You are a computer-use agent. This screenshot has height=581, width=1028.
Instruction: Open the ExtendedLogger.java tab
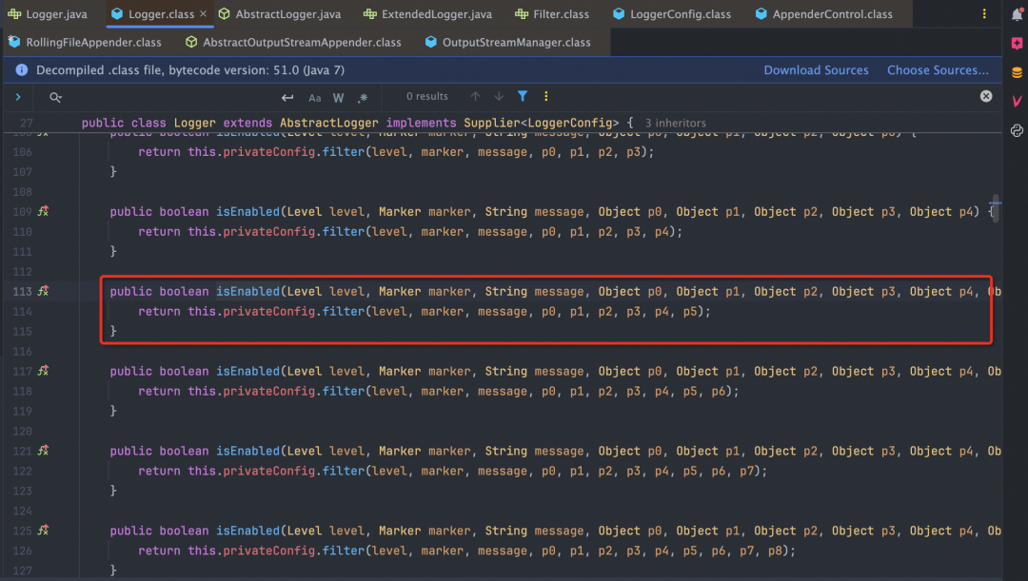427,13
